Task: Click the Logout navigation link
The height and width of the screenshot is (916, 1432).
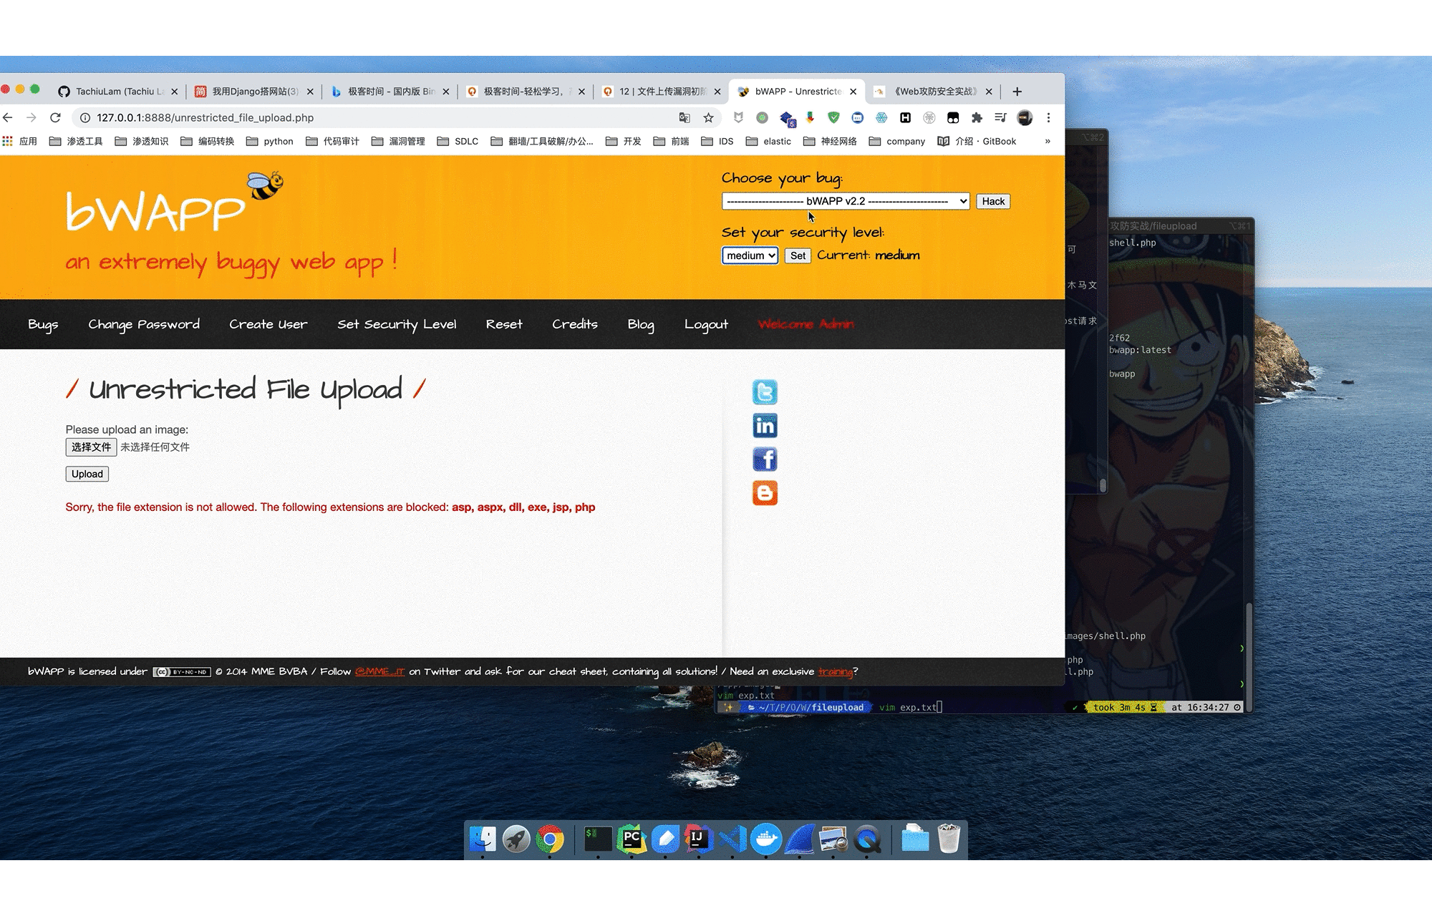Action: coord(705,323)
